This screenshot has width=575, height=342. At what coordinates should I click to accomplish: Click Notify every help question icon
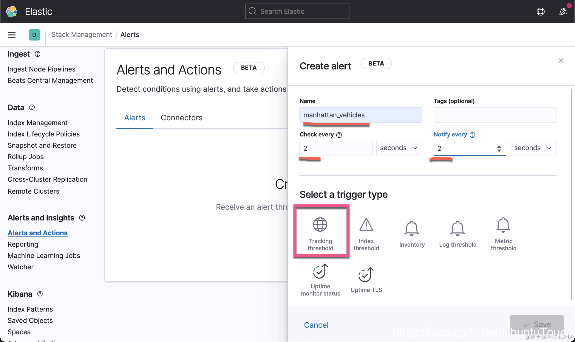[x=472, y=135]
